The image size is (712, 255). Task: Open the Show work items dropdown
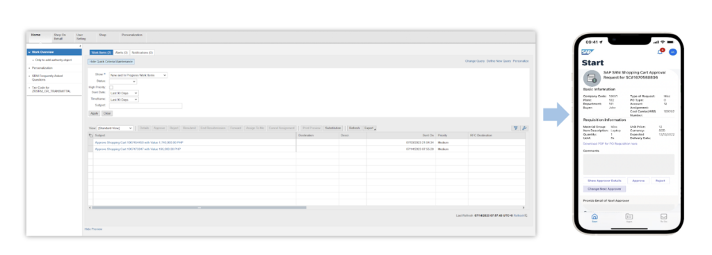(x=138, y=75)
